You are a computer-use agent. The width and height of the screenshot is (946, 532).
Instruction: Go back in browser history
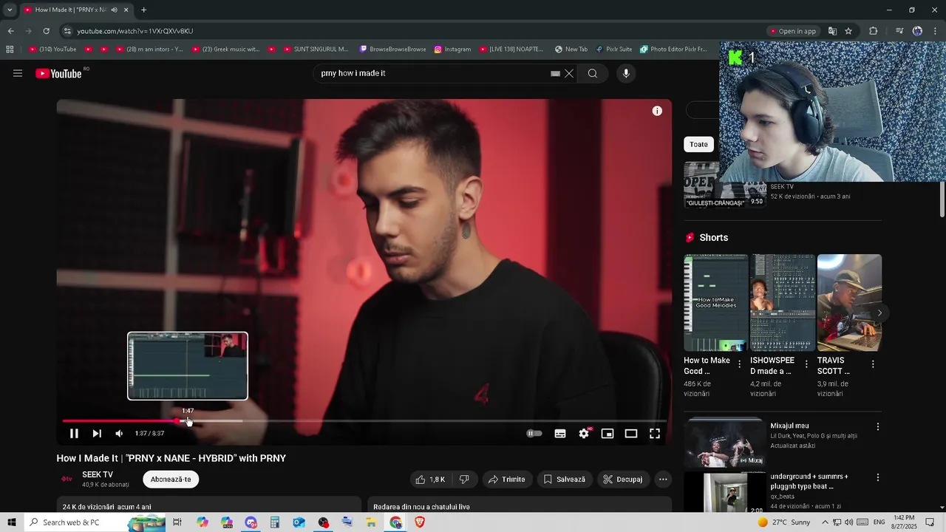(10, 31)
